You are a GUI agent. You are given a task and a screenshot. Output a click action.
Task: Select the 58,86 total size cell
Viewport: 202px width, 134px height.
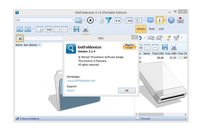160,58
